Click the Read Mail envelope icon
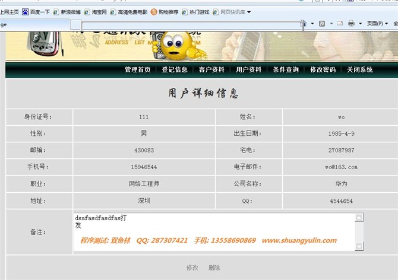 pos(340,24)
